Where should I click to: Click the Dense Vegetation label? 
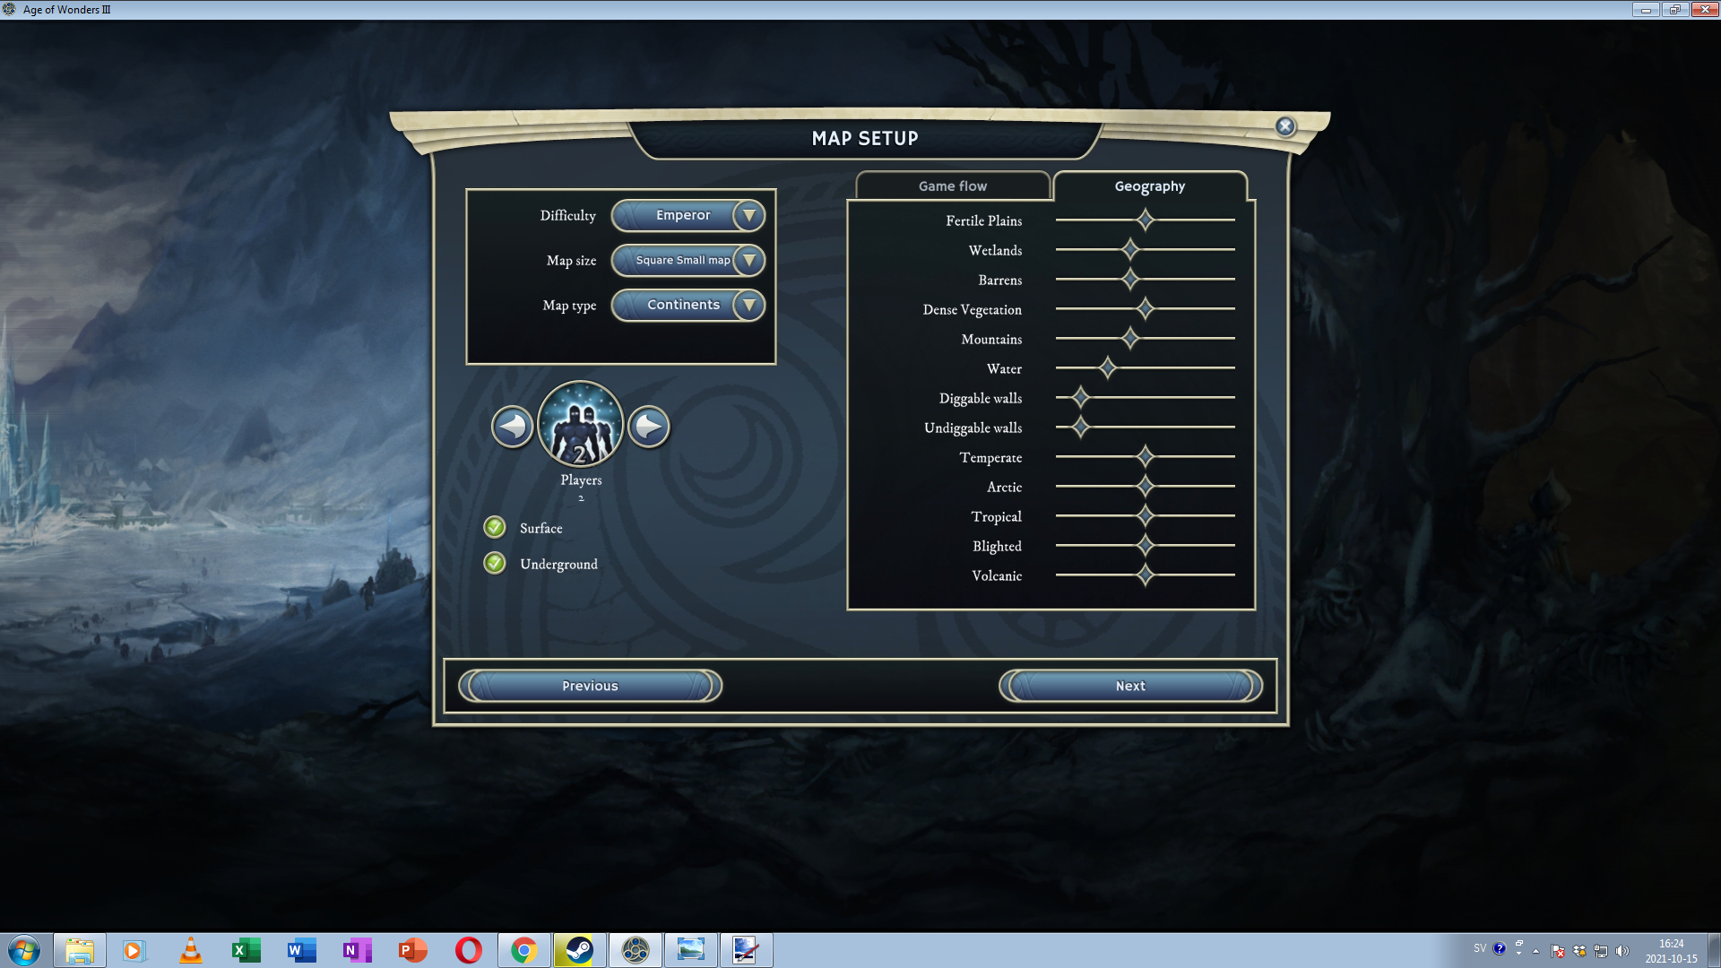pyautogui.click(x=972, y=309)
